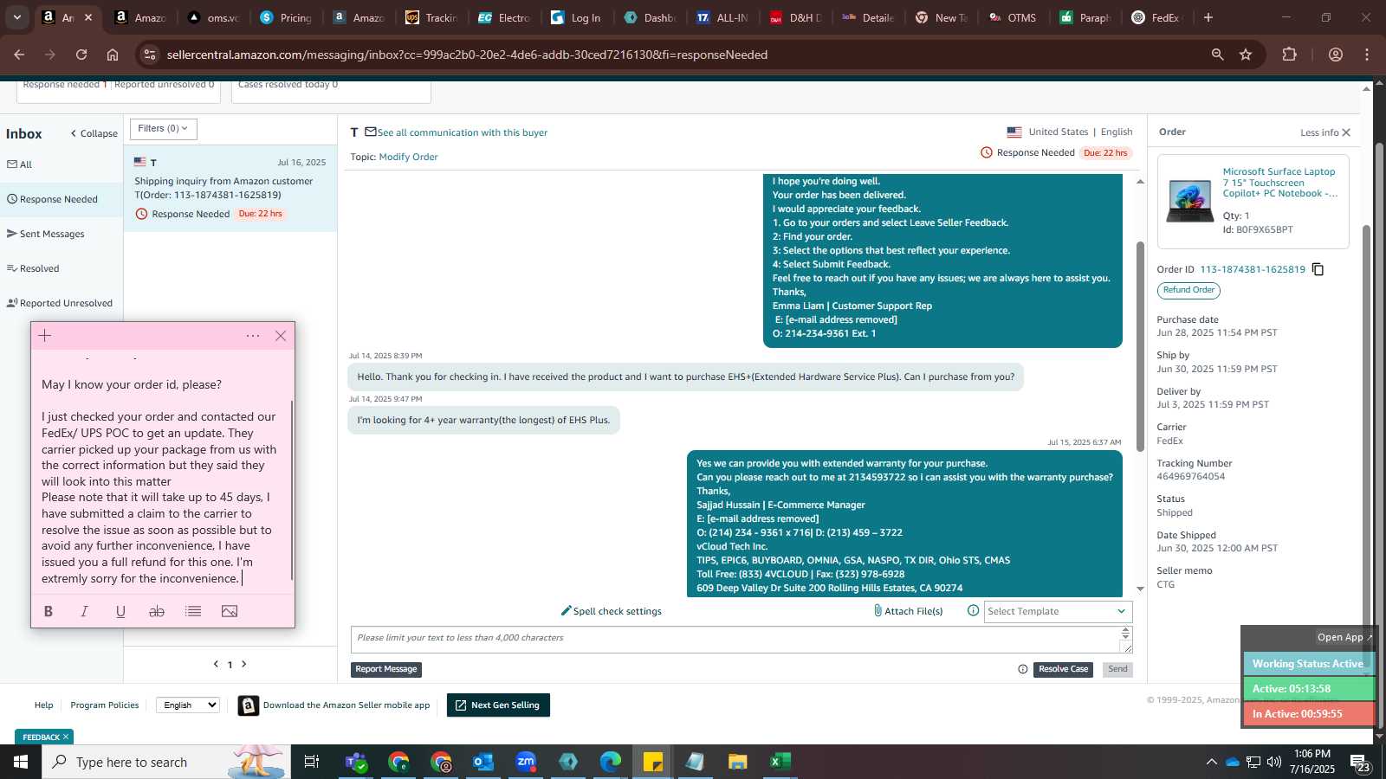Toggle italic in the sticky note

(84, 611)
